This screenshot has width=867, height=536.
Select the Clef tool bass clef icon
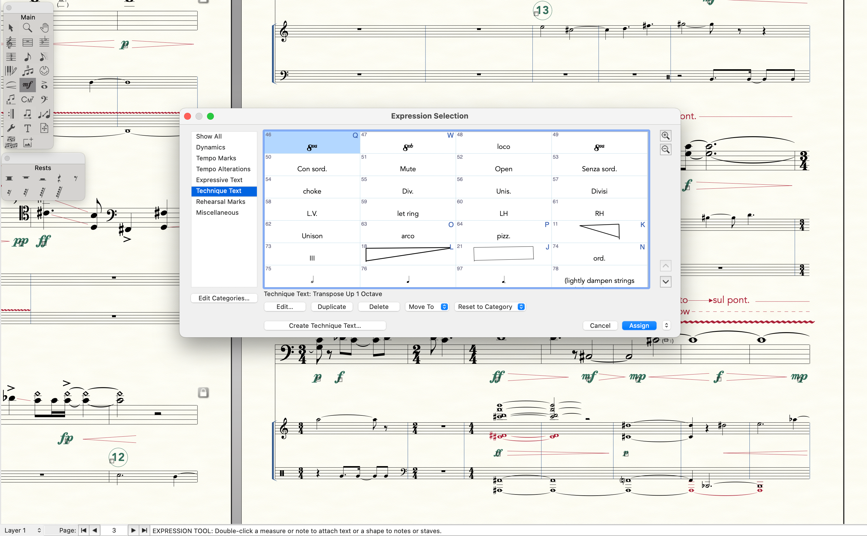coord(44,100)
